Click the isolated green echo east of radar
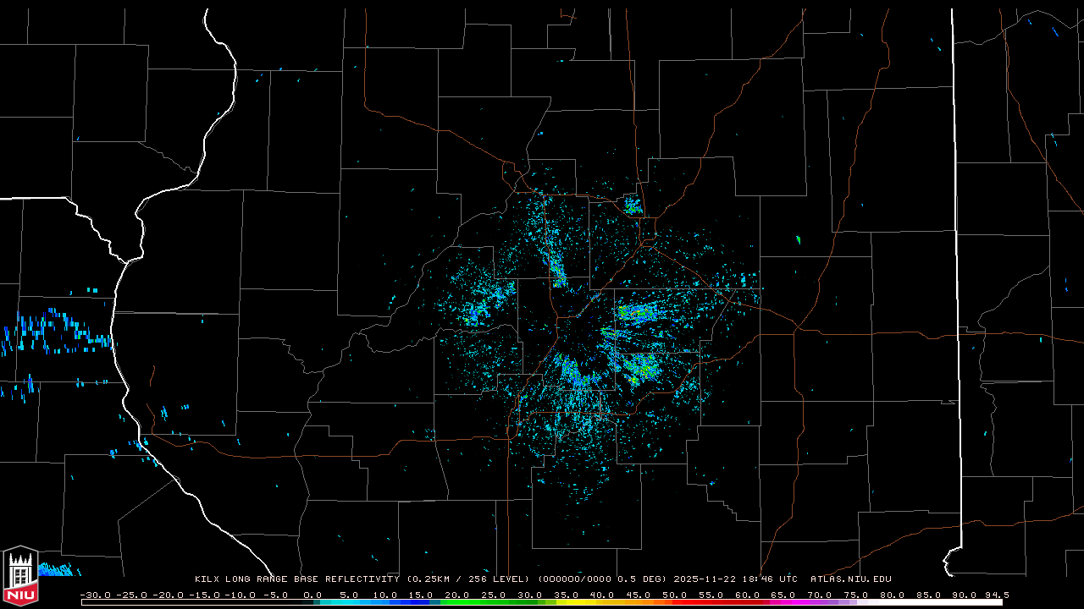The width and height of the screenshot is (1084, 609). click(799, 240)
